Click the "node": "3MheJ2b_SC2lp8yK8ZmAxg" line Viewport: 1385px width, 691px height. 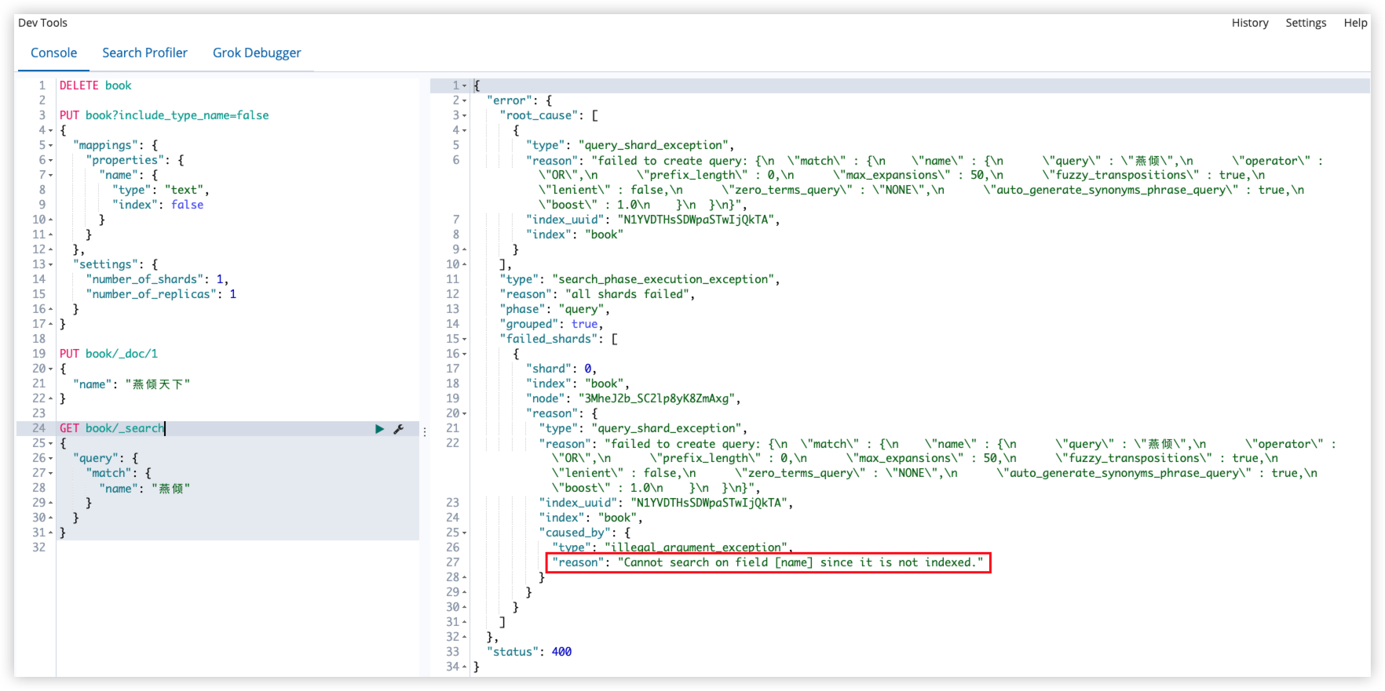point(634,398)
